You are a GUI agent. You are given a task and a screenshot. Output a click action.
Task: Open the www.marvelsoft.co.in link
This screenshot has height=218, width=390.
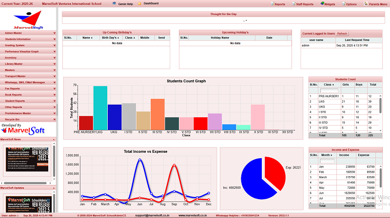193,216
